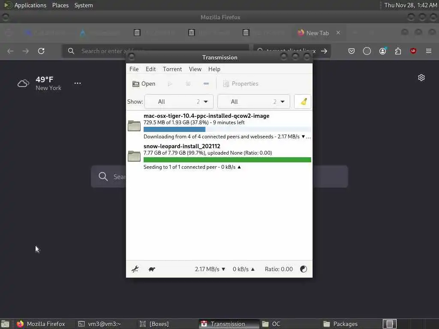Switch to Mozilla Firefox in taskbar

click(41, 324)
